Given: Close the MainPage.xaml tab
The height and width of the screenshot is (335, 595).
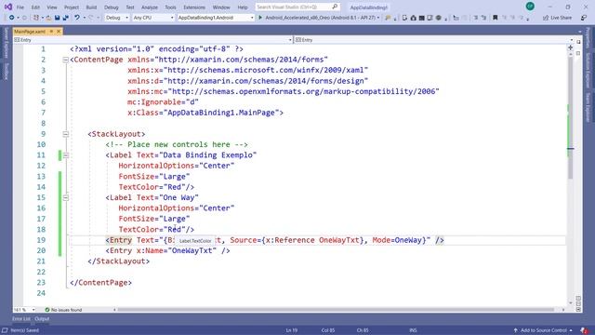Looking at the screenshot, I should (59, 31).
